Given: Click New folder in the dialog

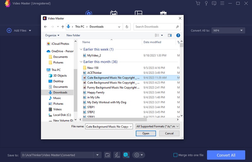Looking at the screenshot, I should (x=73, y=35).
